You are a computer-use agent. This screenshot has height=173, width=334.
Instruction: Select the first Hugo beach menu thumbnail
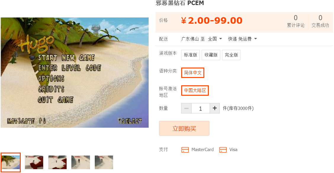pyautogui.click(x=10, y=162)
